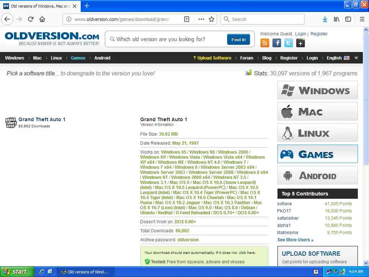This screenshot has width=369, height=277.
Task: Toggle reader view icon in address bar
Action: coord(187,19)
